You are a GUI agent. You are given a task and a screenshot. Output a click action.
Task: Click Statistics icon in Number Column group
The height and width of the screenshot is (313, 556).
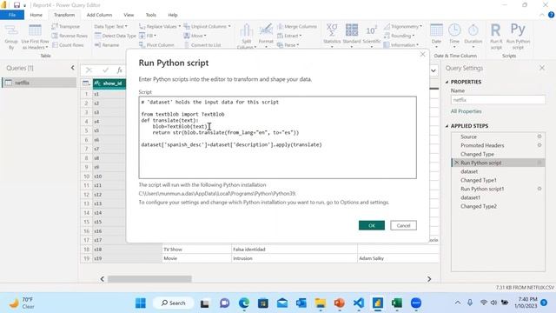click(332, 36)
